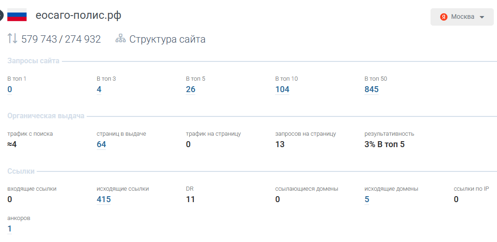Click the red Yandex logo icon
The width and height of the screenshot is (497, 242).
pos(443,17)
